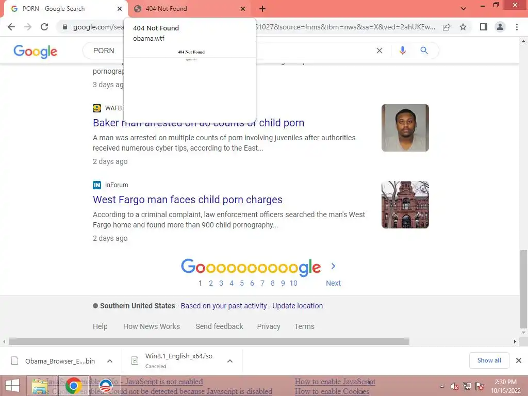Click the browser forward arrow
Screen dimensions: 528x396
tap(28, 27)
